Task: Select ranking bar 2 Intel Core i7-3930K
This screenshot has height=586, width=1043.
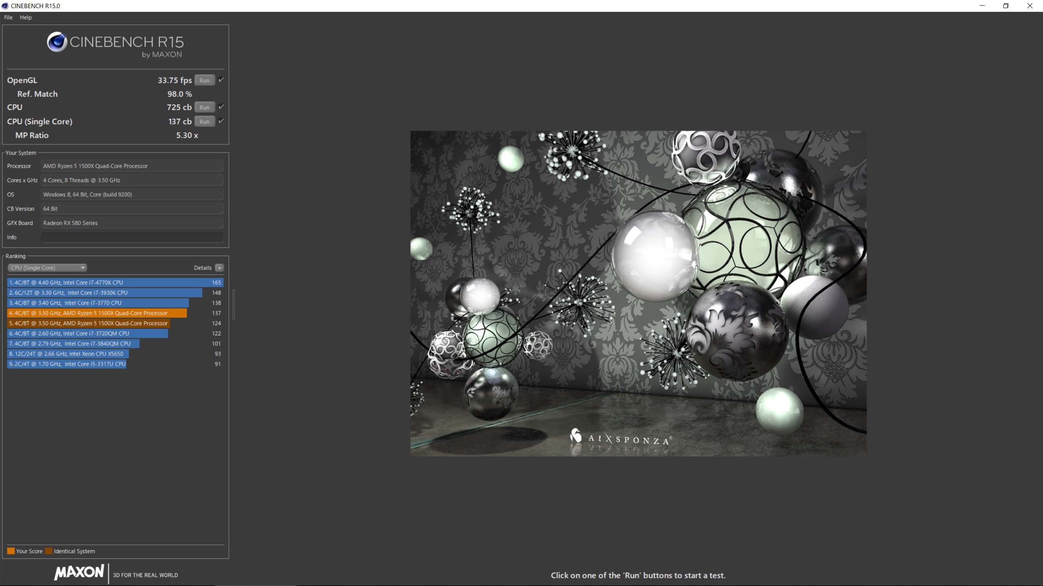Action: click(x=105, y=293)
